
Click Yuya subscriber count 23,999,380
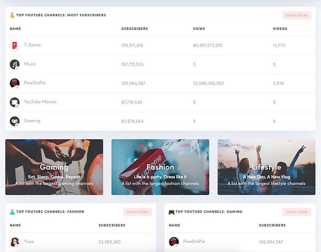coord(110,242)
